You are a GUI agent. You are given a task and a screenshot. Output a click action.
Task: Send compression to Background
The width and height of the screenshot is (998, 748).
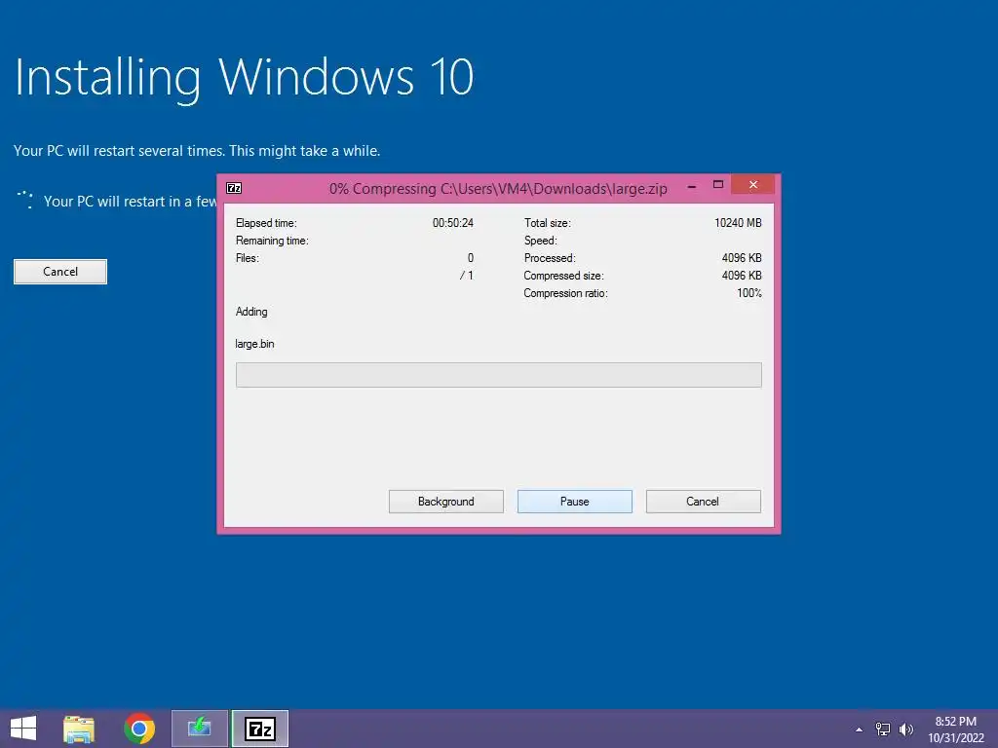click(446, 502)
